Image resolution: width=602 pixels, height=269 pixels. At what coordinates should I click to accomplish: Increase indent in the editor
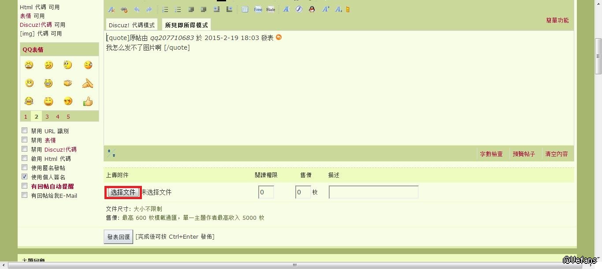pos(204,9)
